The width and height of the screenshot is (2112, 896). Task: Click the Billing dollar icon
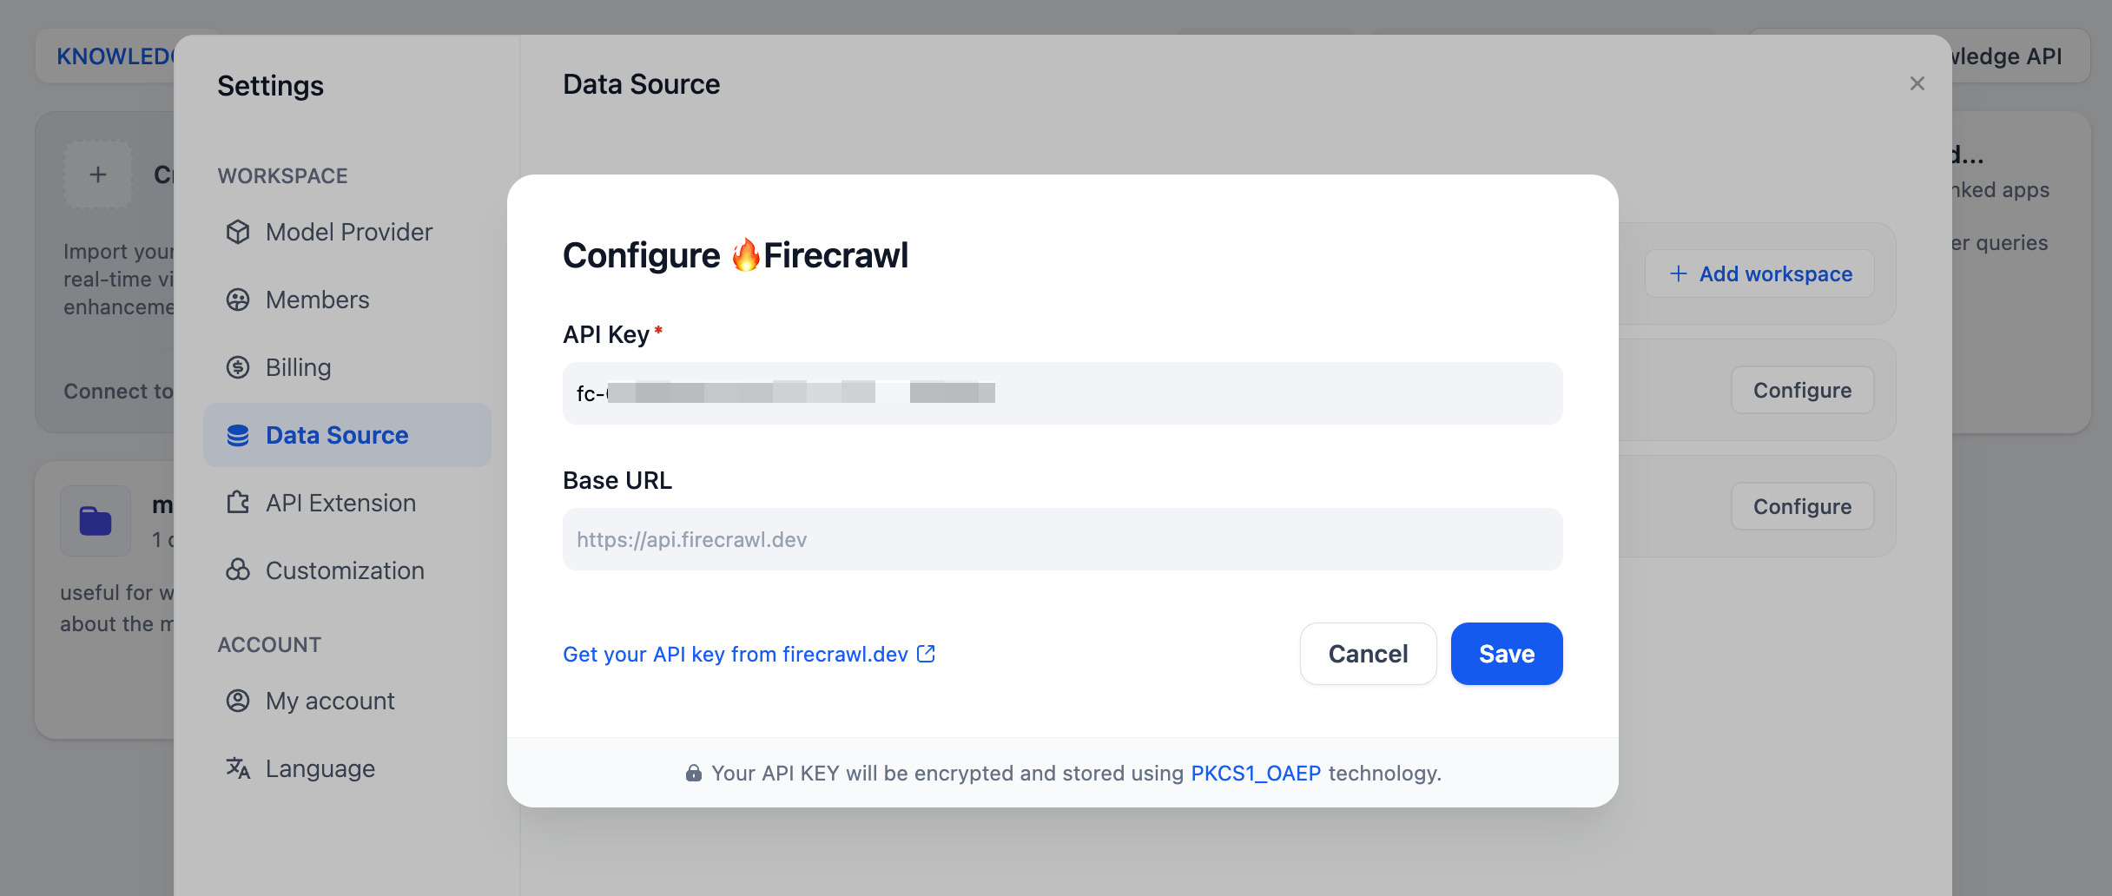pyautogui.click(x=238, y=367)
